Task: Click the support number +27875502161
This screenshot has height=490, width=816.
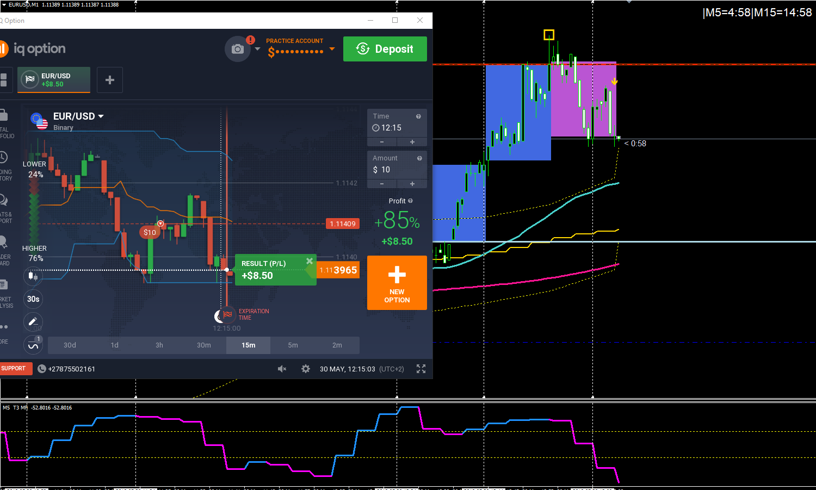Action: coord(72,369)
